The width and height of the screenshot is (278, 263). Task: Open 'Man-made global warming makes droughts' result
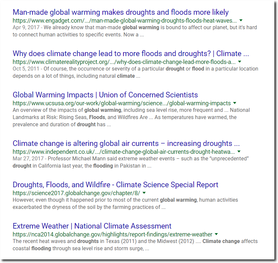(120, 12)
